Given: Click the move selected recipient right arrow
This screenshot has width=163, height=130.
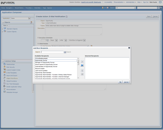Looking at the screenshot, I should click(x=82, y=61).
